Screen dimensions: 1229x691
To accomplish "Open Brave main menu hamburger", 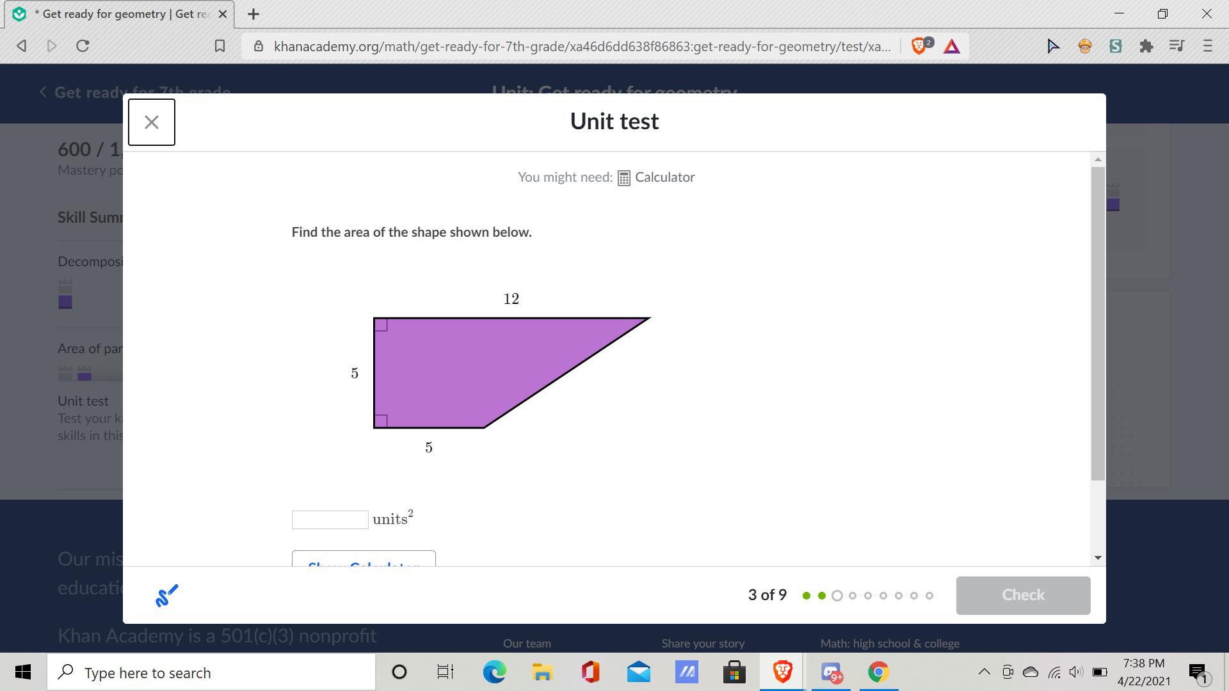I will pyautogui.click(x=1207, y=46).
